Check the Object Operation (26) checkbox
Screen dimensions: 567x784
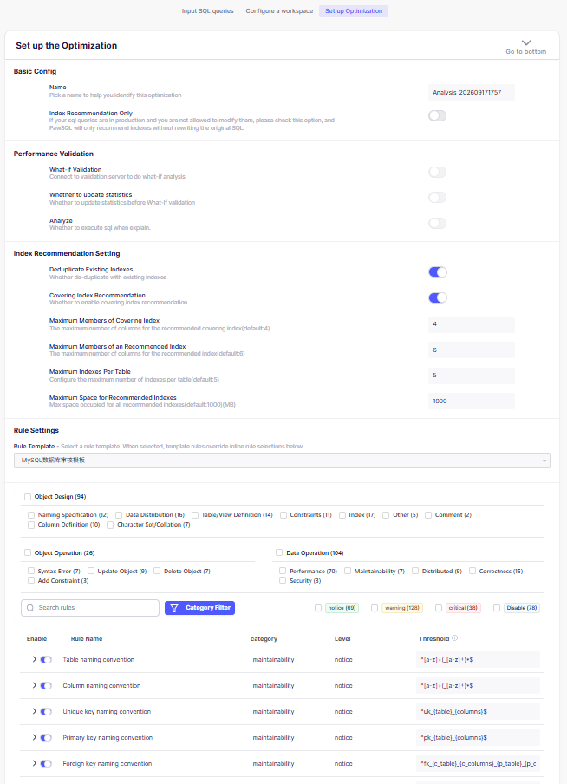point(28,552)
